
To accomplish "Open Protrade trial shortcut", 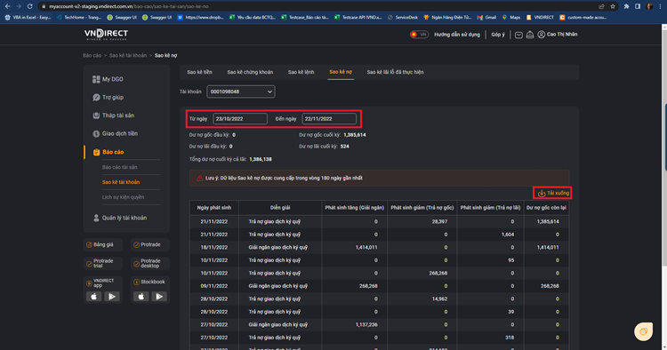I will [x=102, y=263].
